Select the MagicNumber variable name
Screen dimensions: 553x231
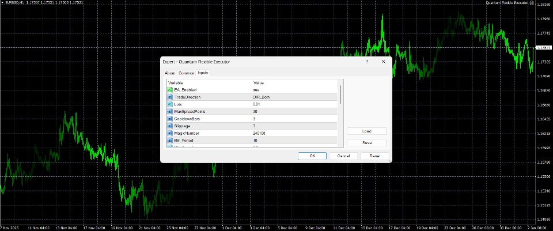[x=187, y=133]
